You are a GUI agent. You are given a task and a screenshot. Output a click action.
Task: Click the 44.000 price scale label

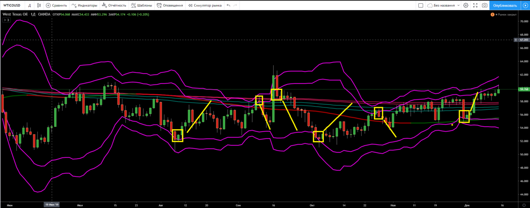(x=523, y=194)
